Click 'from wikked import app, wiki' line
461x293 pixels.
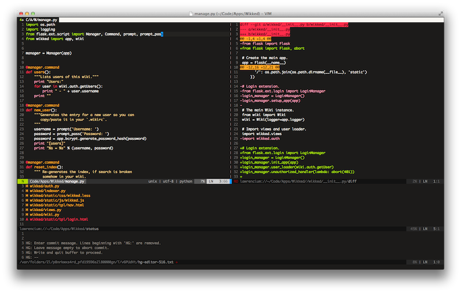(x=55, y=39)
